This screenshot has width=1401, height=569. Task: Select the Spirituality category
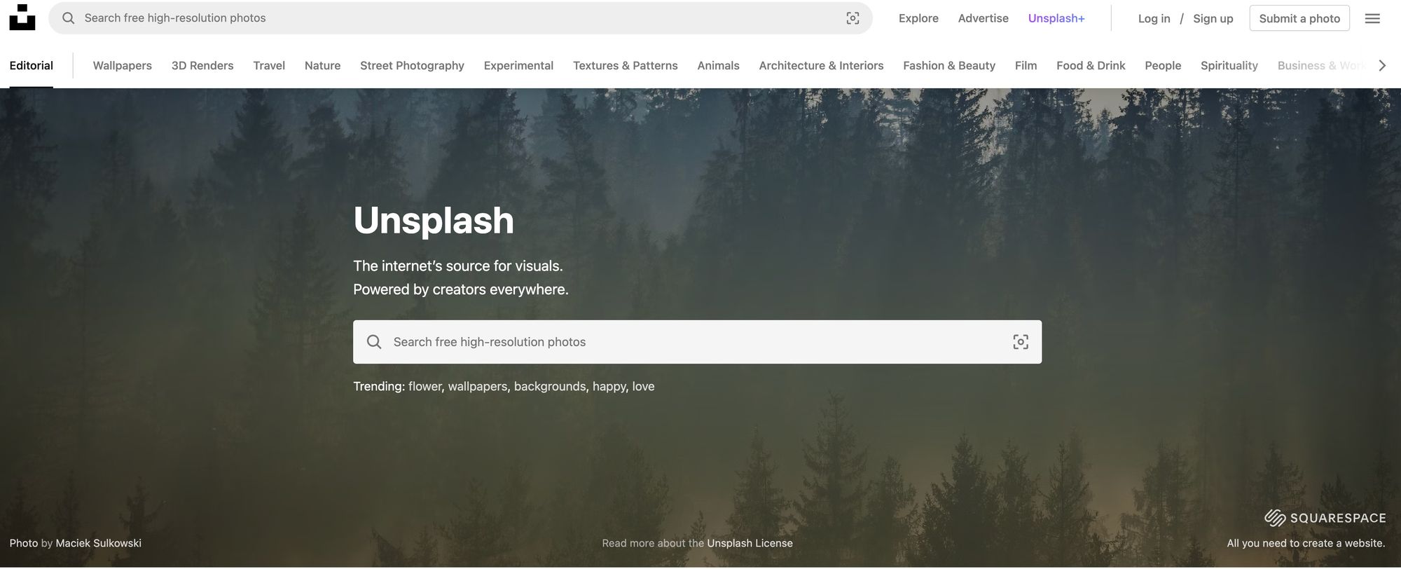pos(1229,65)
